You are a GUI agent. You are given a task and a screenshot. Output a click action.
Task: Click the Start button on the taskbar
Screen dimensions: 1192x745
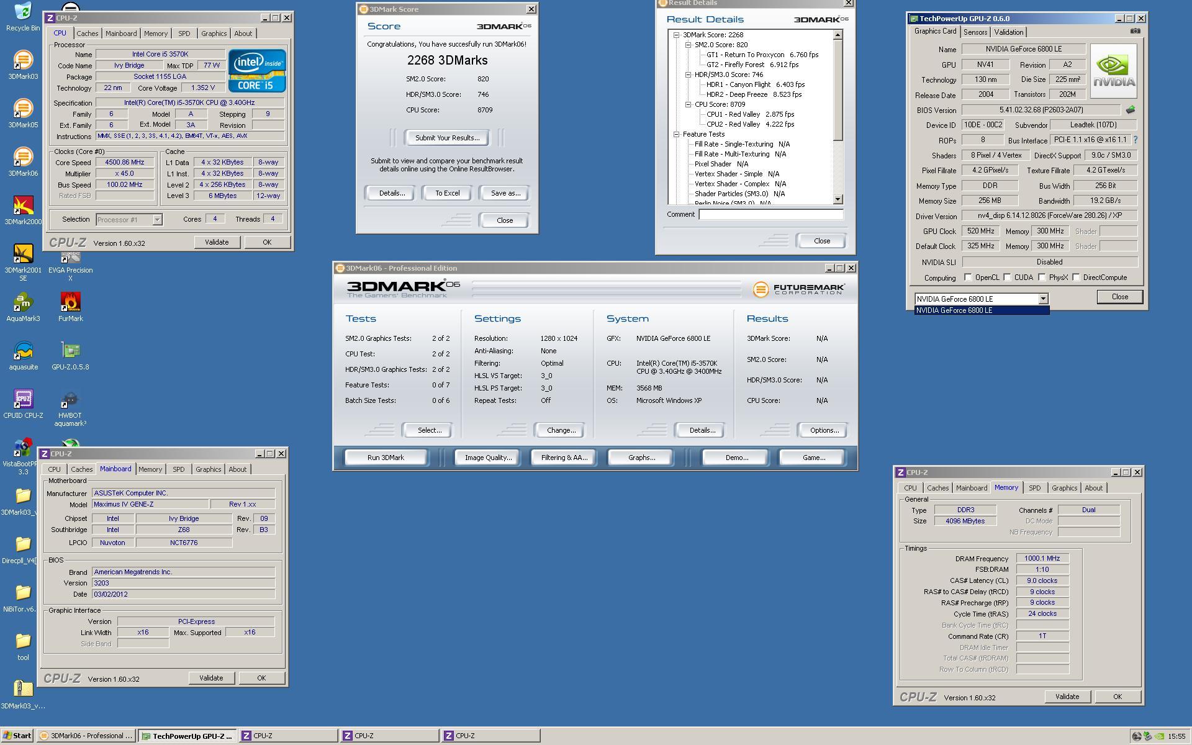coord(17,736)
